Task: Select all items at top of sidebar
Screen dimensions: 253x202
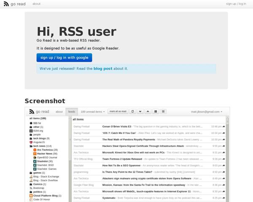Action: point(37,119)
